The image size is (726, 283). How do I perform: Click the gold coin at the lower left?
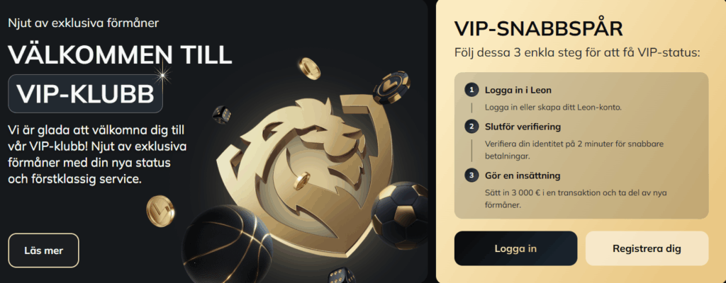tap(160, 211)
